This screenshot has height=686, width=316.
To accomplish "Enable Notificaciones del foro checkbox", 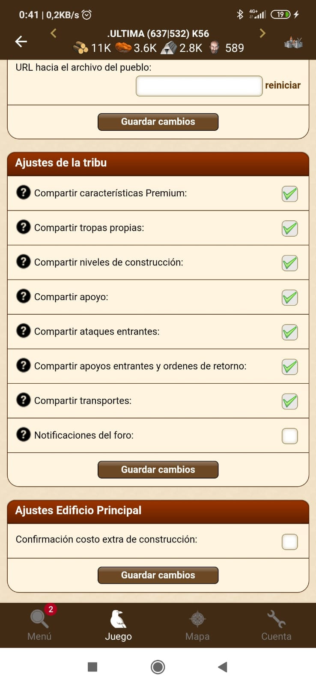I will point(290,436).
